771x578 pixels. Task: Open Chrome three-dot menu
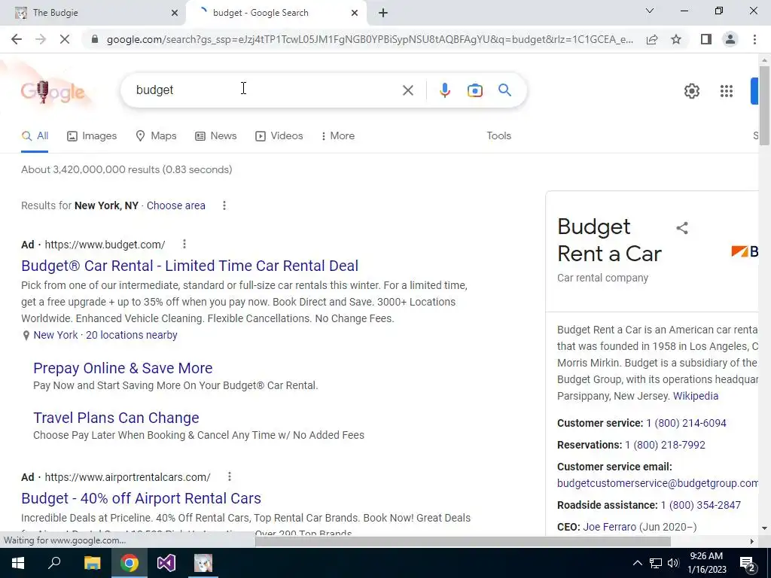(754, 39)
